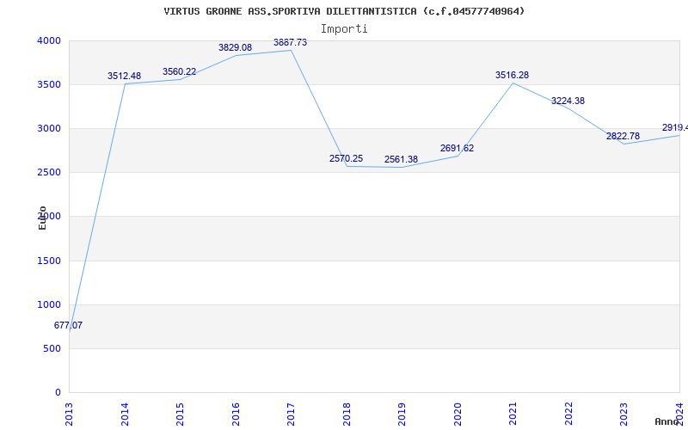Select the 3887.73 data label
The width and height of the screenshot is (688, 430).
pos(290,42)
